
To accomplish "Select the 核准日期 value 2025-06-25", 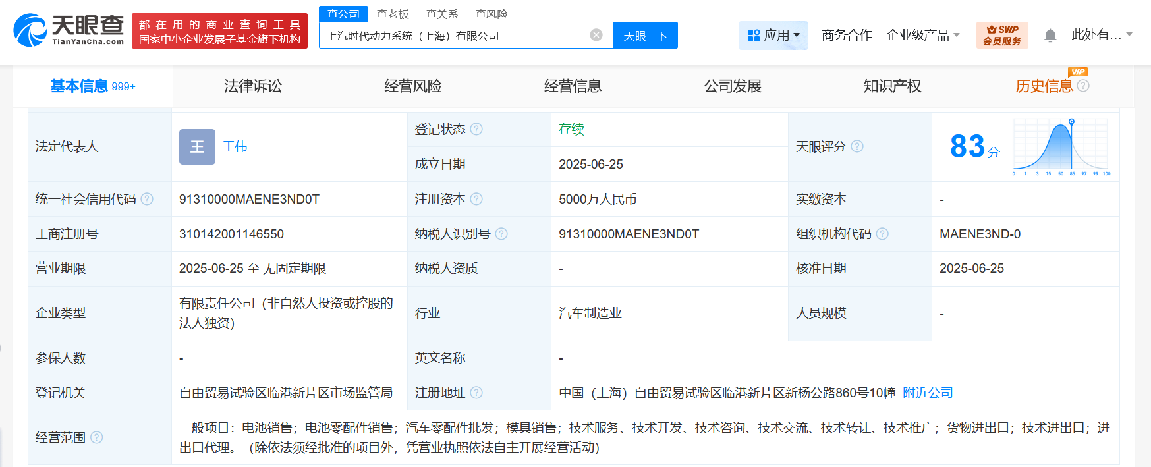I will [x=972, y=268].
